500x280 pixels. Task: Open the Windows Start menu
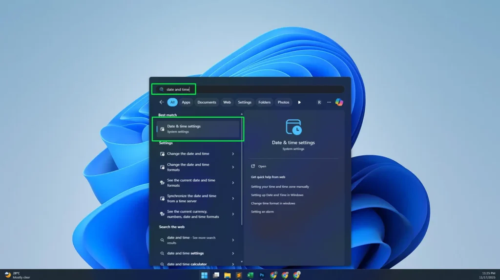click(x=205, y=275)
